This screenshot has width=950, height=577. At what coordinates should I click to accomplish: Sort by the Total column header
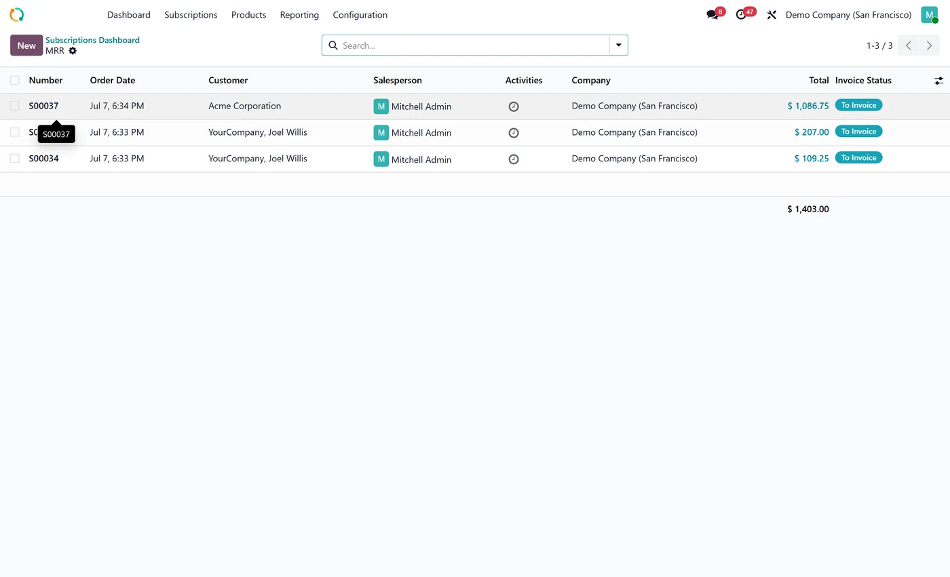point(819,80)
